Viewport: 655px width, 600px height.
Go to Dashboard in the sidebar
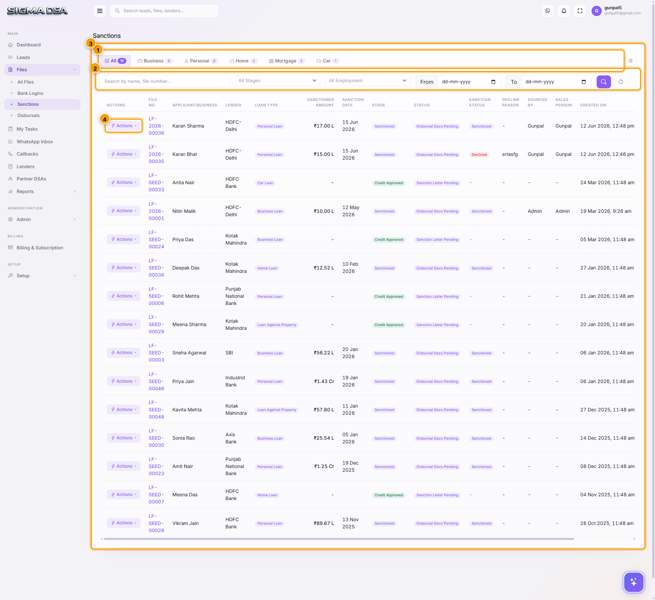pyautogui.click(x=42, y=45)
